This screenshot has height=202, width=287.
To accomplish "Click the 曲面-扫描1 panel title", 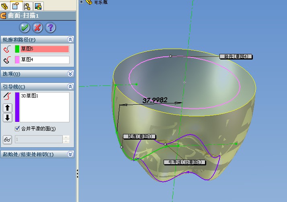I will click(x=23, y=16).
